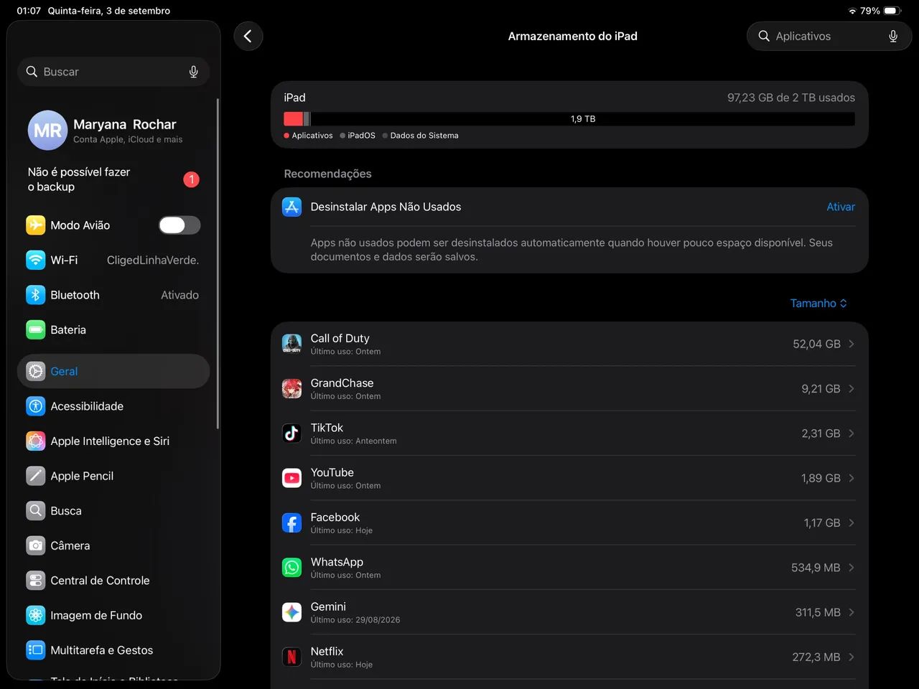Viewport: 919px width, 689px height.
Task: Tap the Busca magnifier icon
Action: coord(35,510)
